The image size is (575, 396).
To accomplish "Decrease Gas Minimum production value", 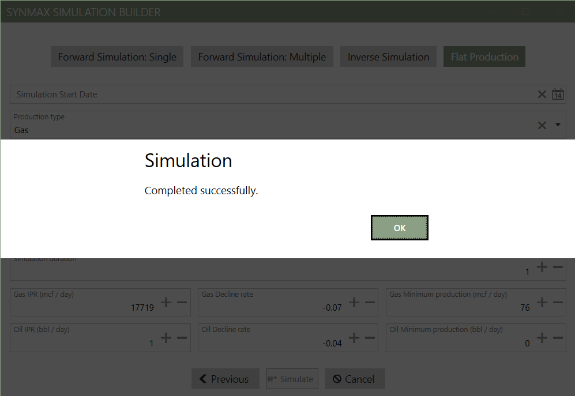I will (558, 303).
